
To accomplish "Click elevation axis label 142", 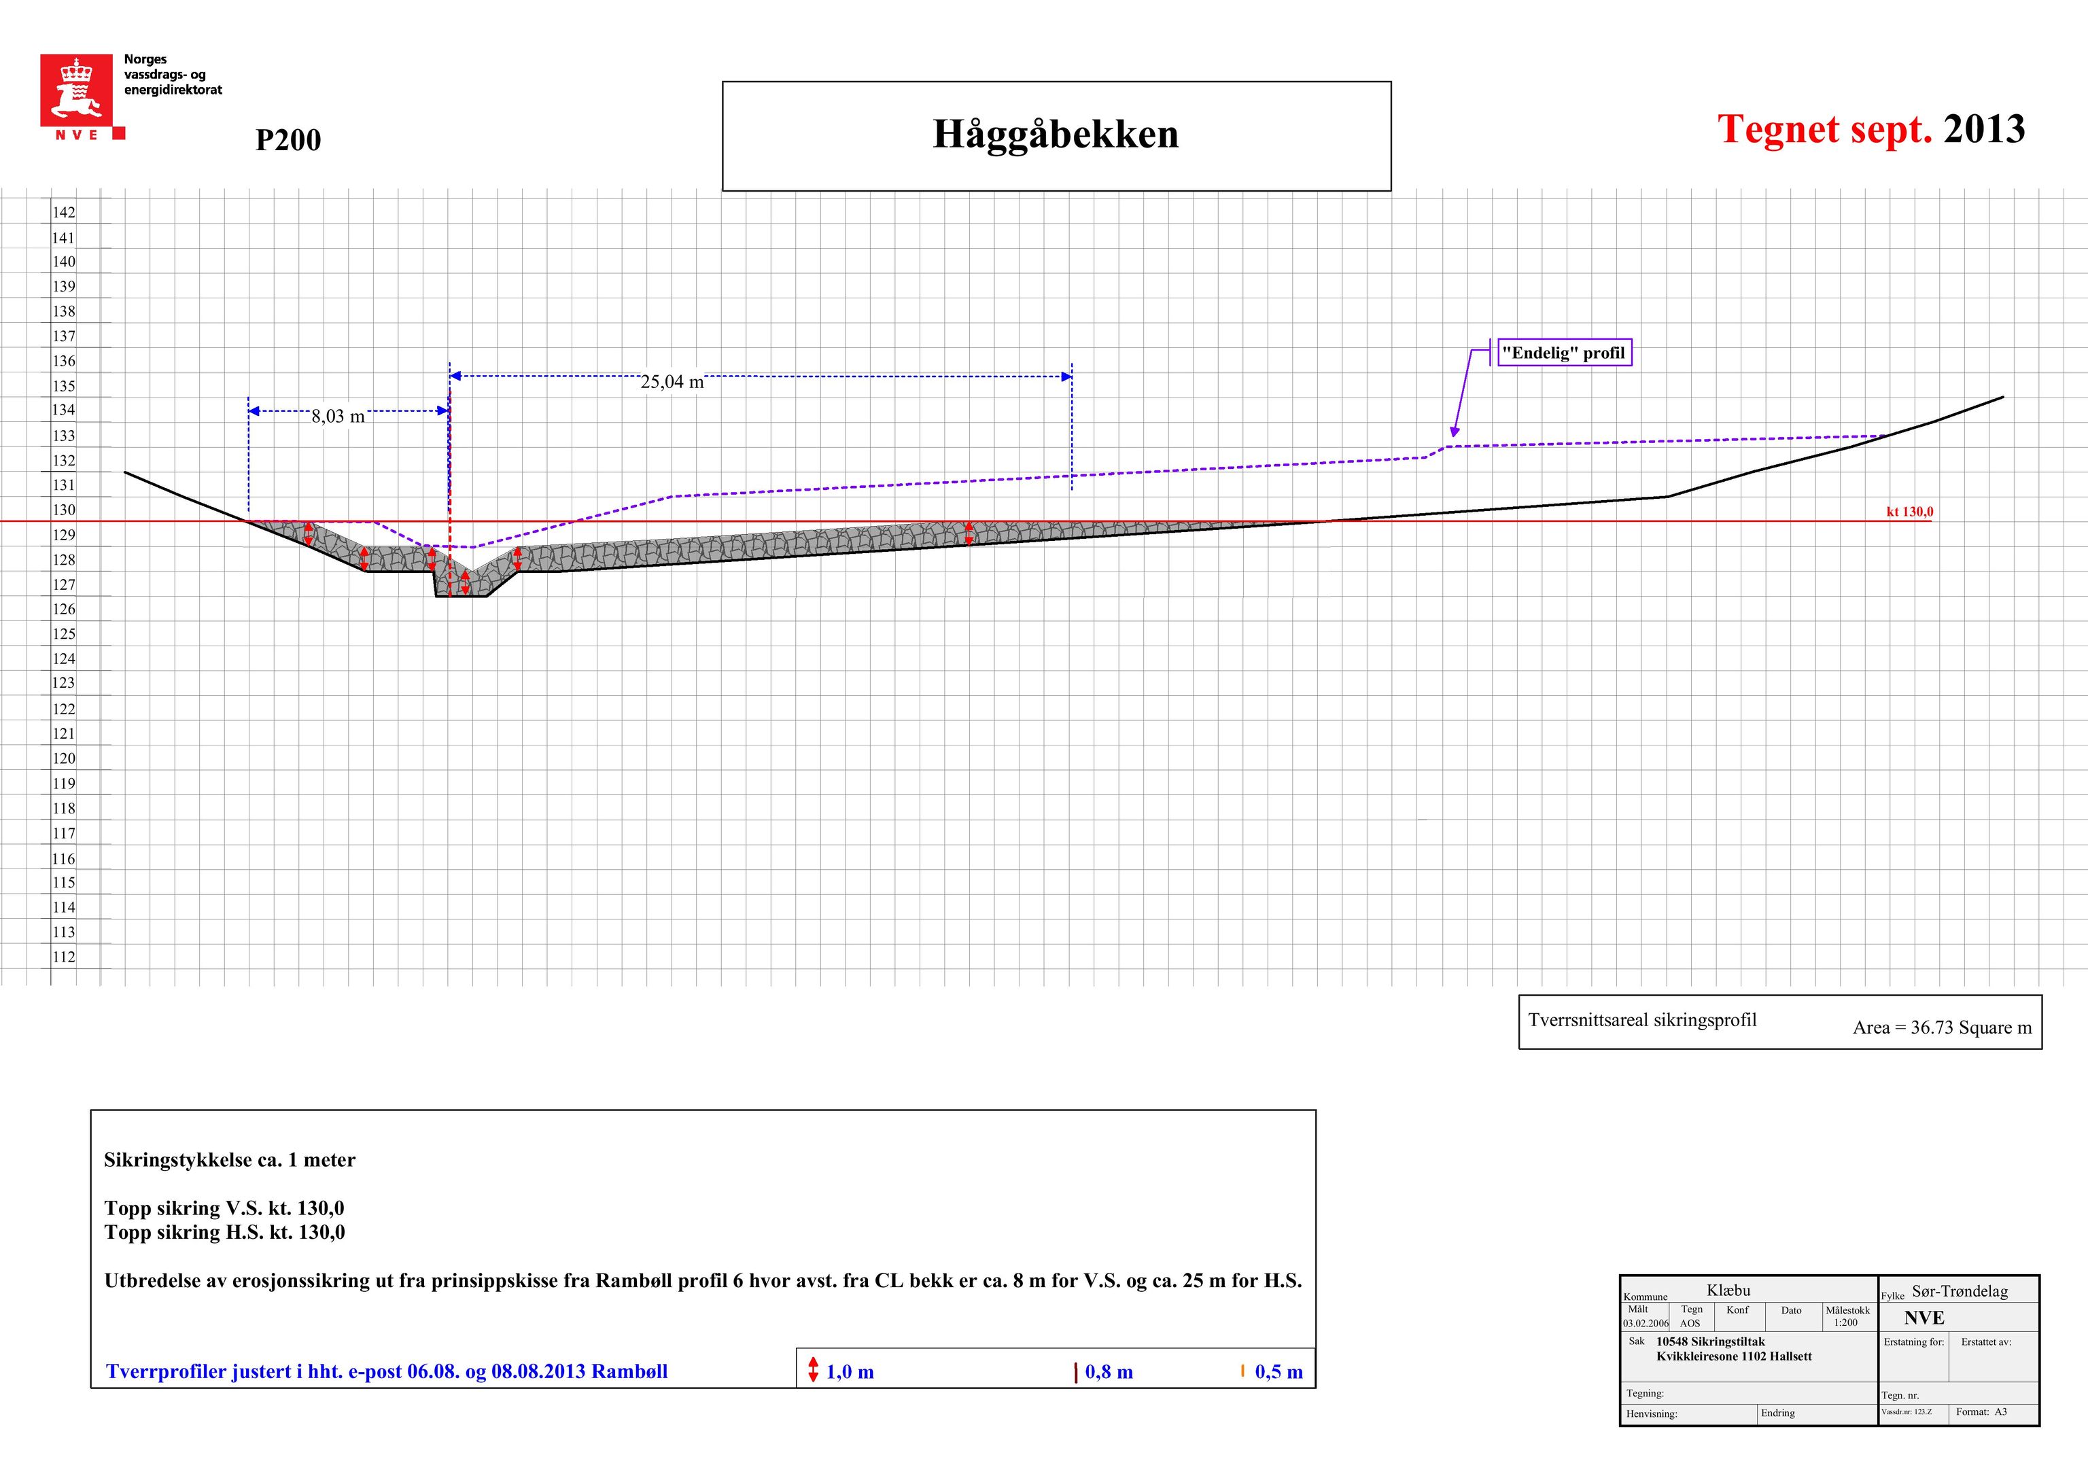I will coord(64,213).
